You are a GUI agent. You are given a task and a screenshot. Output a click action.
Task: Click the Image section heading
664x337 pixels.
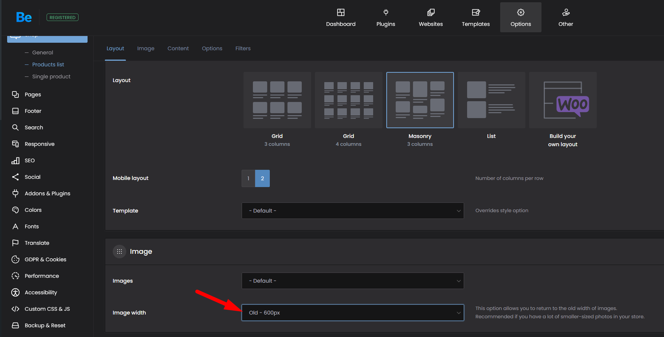(141, 252)
